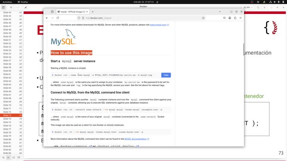Select Slide 84 in the outline sidebar

pos(11,153)
